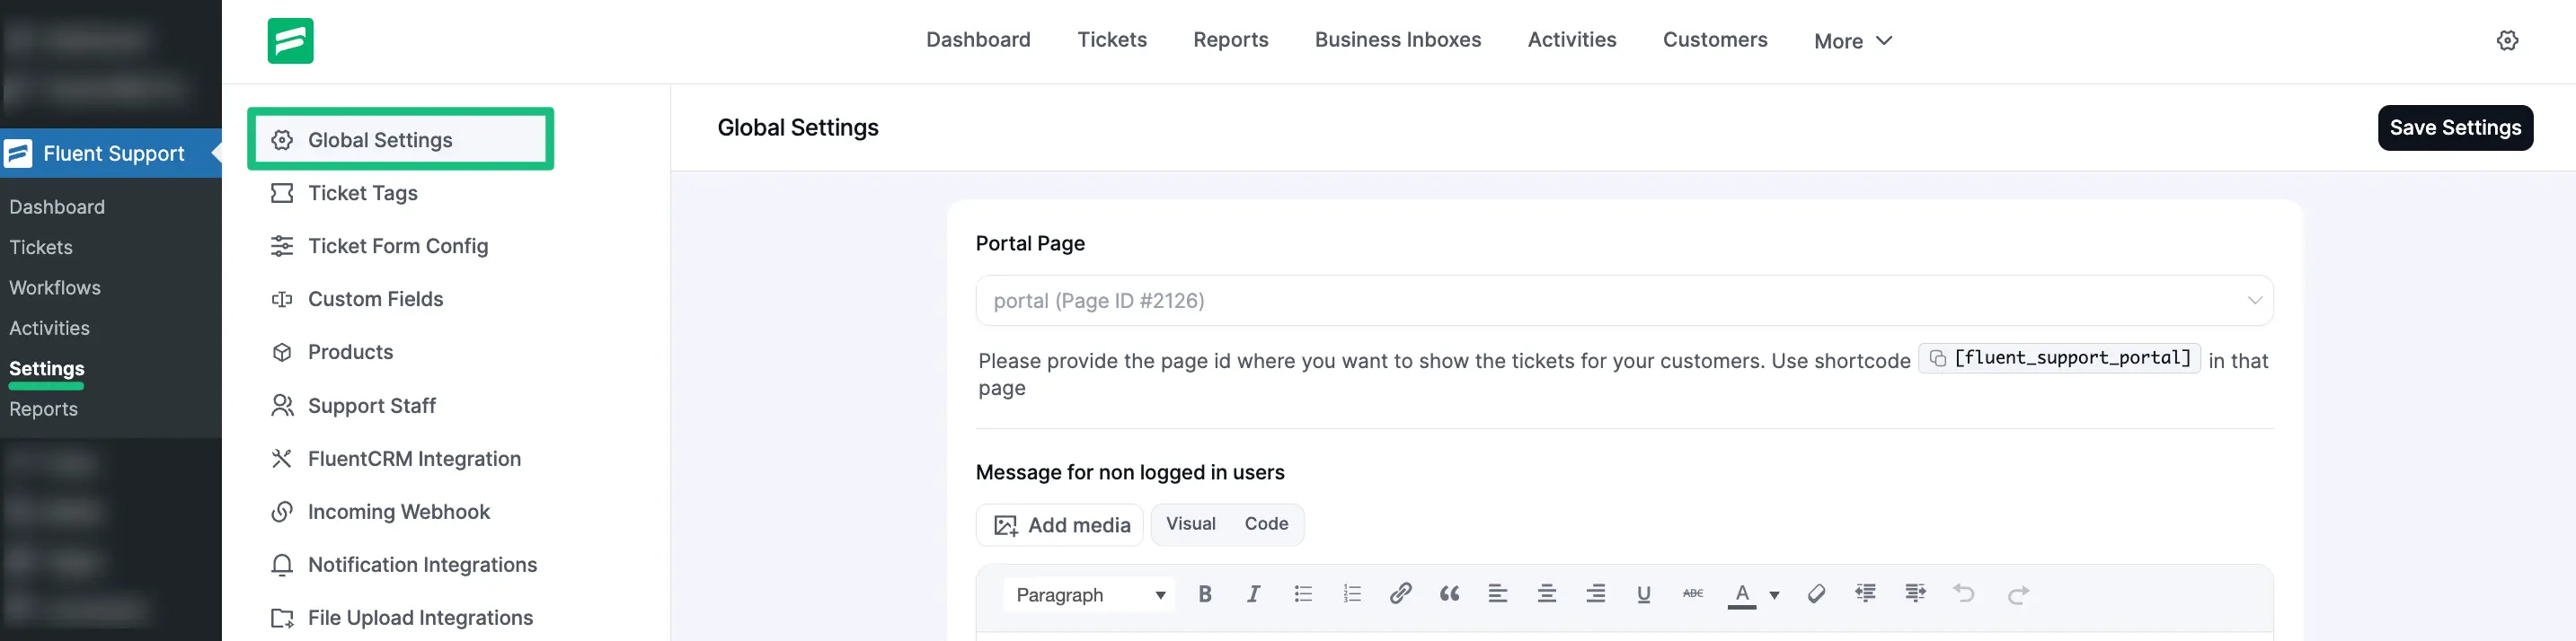Image resolution: width=2576 pixels, height=641 pixels.
Task: Open Customers in top navigation
Action: coord(1714,40)
